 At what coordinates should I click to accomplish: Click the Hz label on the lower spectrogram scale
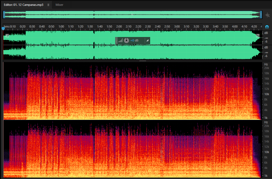tap(266, 122)
